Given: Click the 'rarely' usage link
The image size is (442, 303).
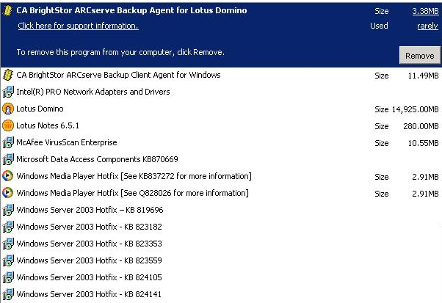Looking at the screenshot, I should (x=427, y=26).
